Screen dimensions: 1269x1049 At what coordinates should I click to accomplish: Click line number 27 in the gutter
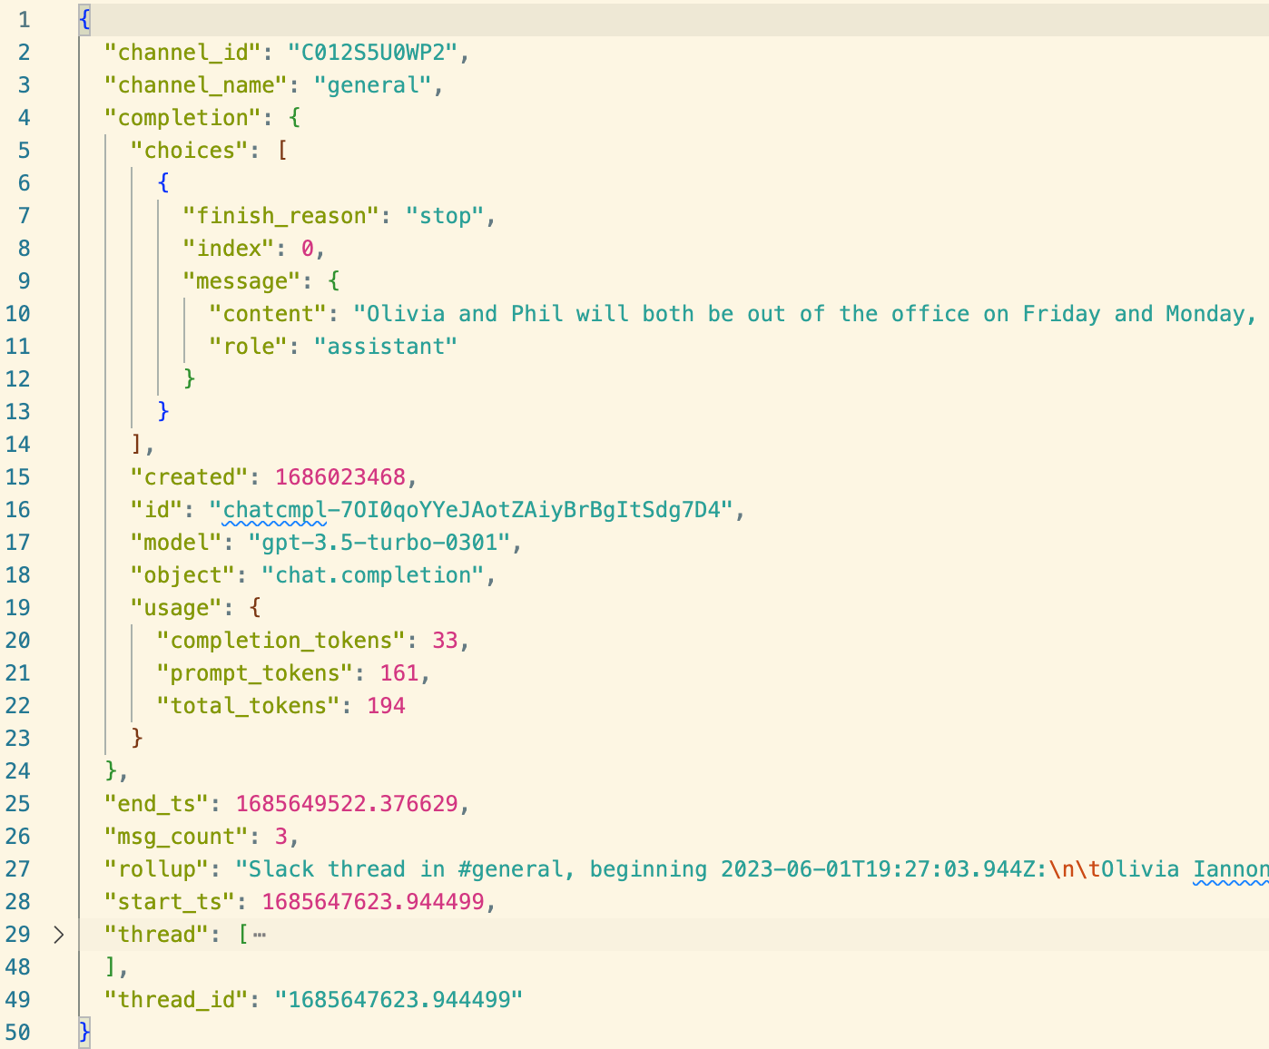coord(17,869)
